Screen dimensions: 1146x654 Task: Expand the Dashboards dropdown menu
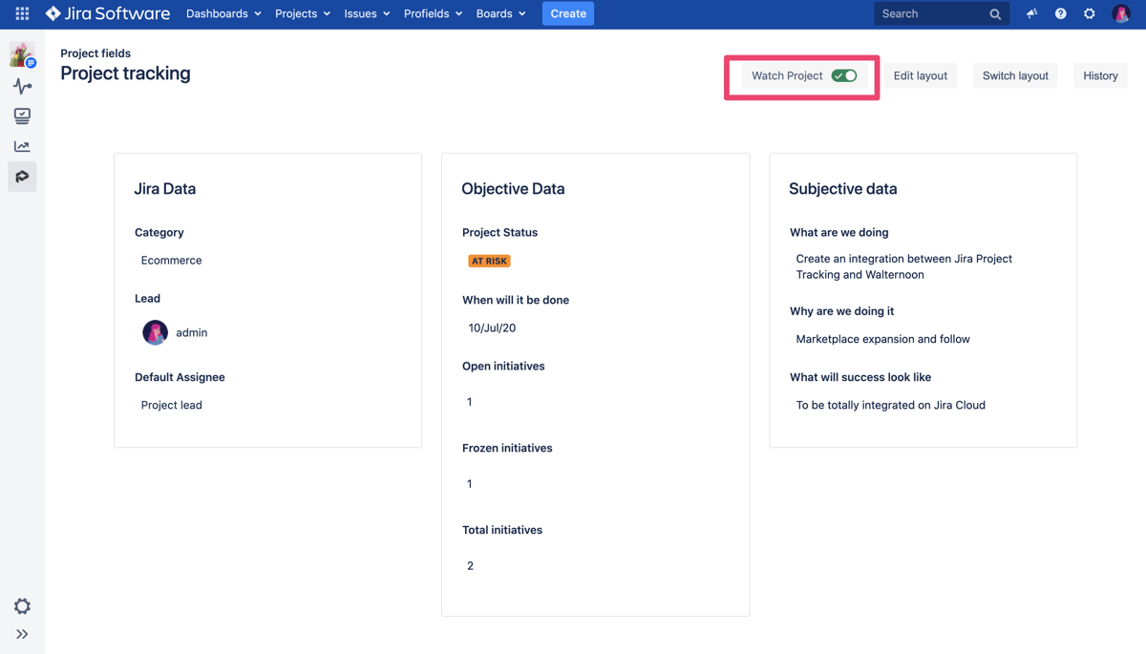tap(223, 13)
